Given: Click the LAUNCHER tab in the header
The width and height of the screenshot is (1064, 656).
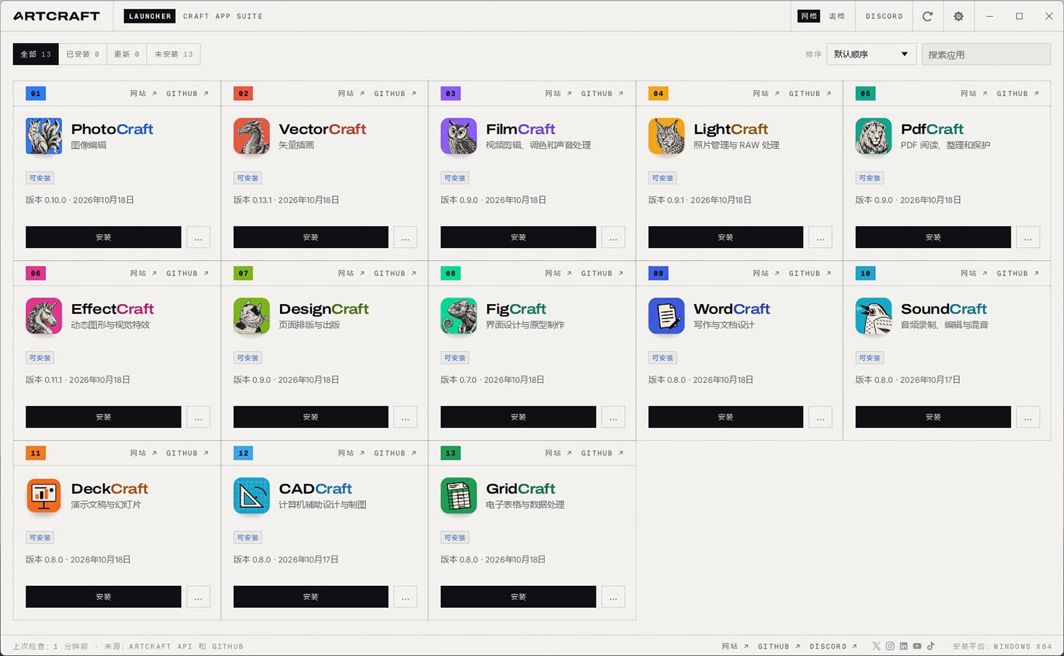Looking at the screenshot, I should pyautogui.click(x=150, y=16).
